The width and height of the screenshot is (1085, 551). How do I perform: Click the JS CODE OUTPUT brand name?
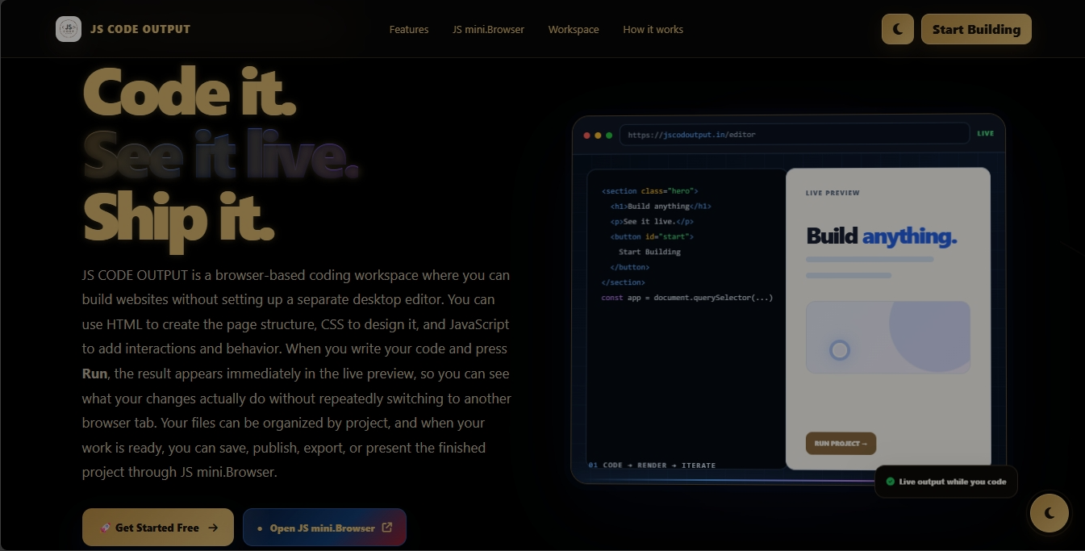[x=140, y=29]
